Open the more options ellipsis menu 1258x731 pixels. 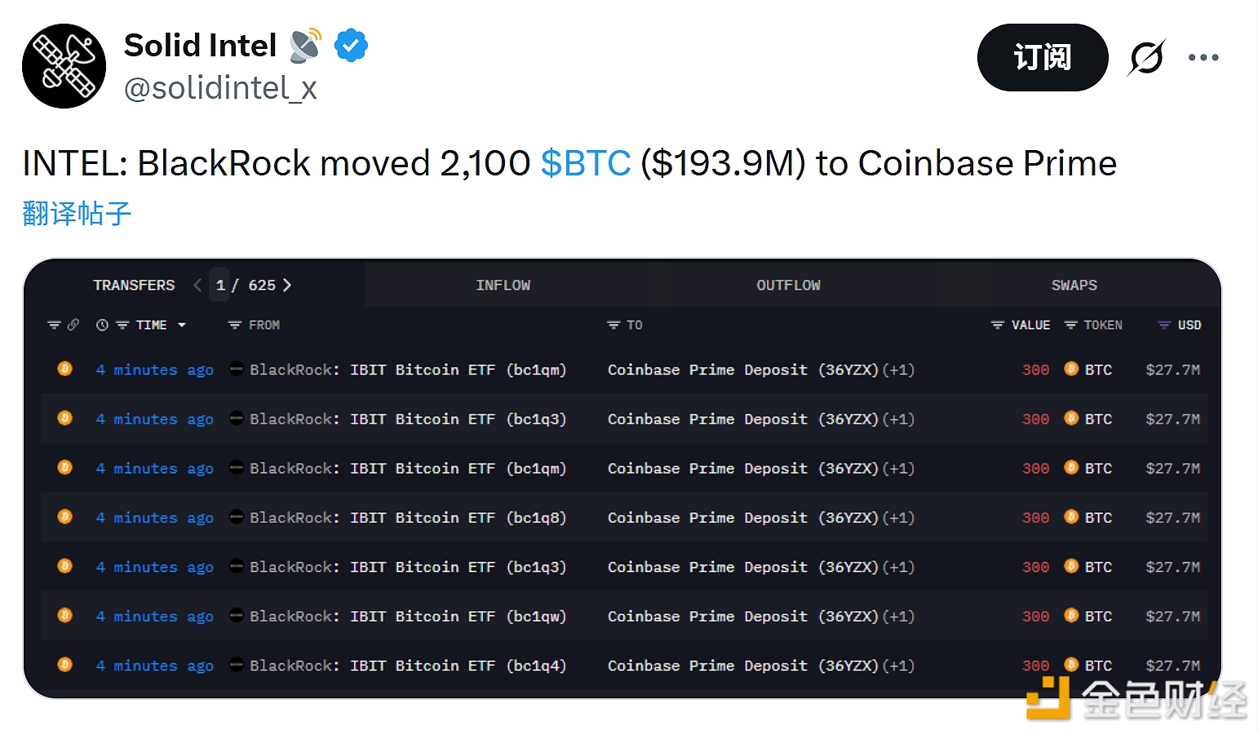(1203, 57)
